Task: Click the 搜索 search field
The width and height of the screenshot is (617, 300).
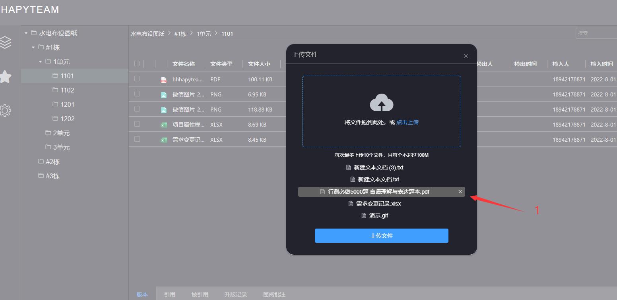Action: 596,33
